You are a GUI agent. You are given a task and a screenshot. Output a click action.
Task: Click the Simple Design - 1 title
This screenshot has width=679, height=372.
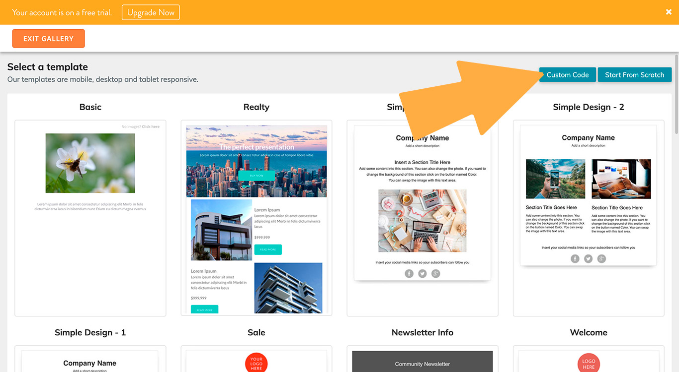tap(90, 332)
